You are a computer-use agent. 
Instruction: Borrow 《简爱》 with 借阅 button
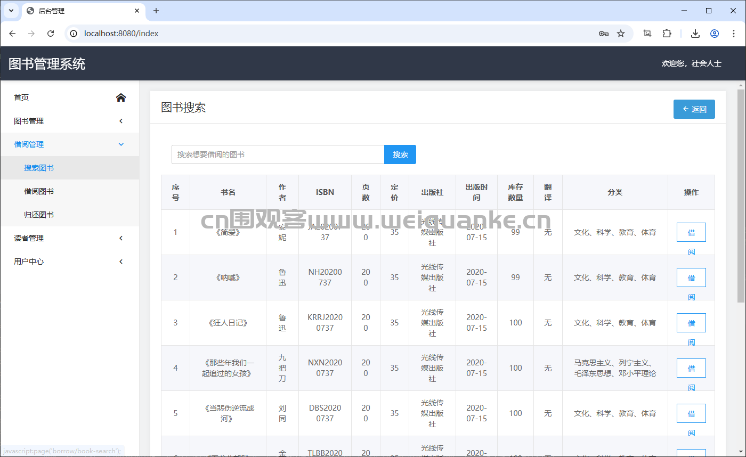click(691, 232)
